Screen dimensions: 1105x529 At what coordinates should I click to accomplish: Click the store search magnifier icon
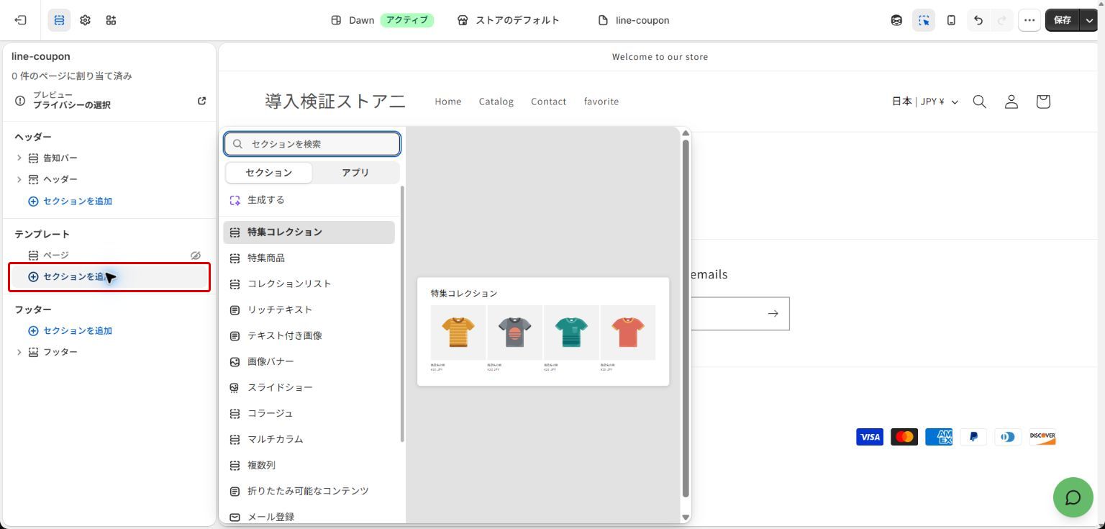coord(979,101)
